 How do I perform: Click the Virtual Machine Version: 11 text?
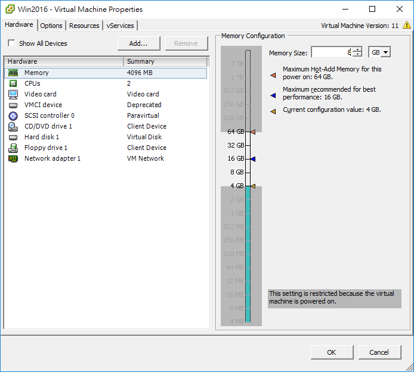pos(360,26)
